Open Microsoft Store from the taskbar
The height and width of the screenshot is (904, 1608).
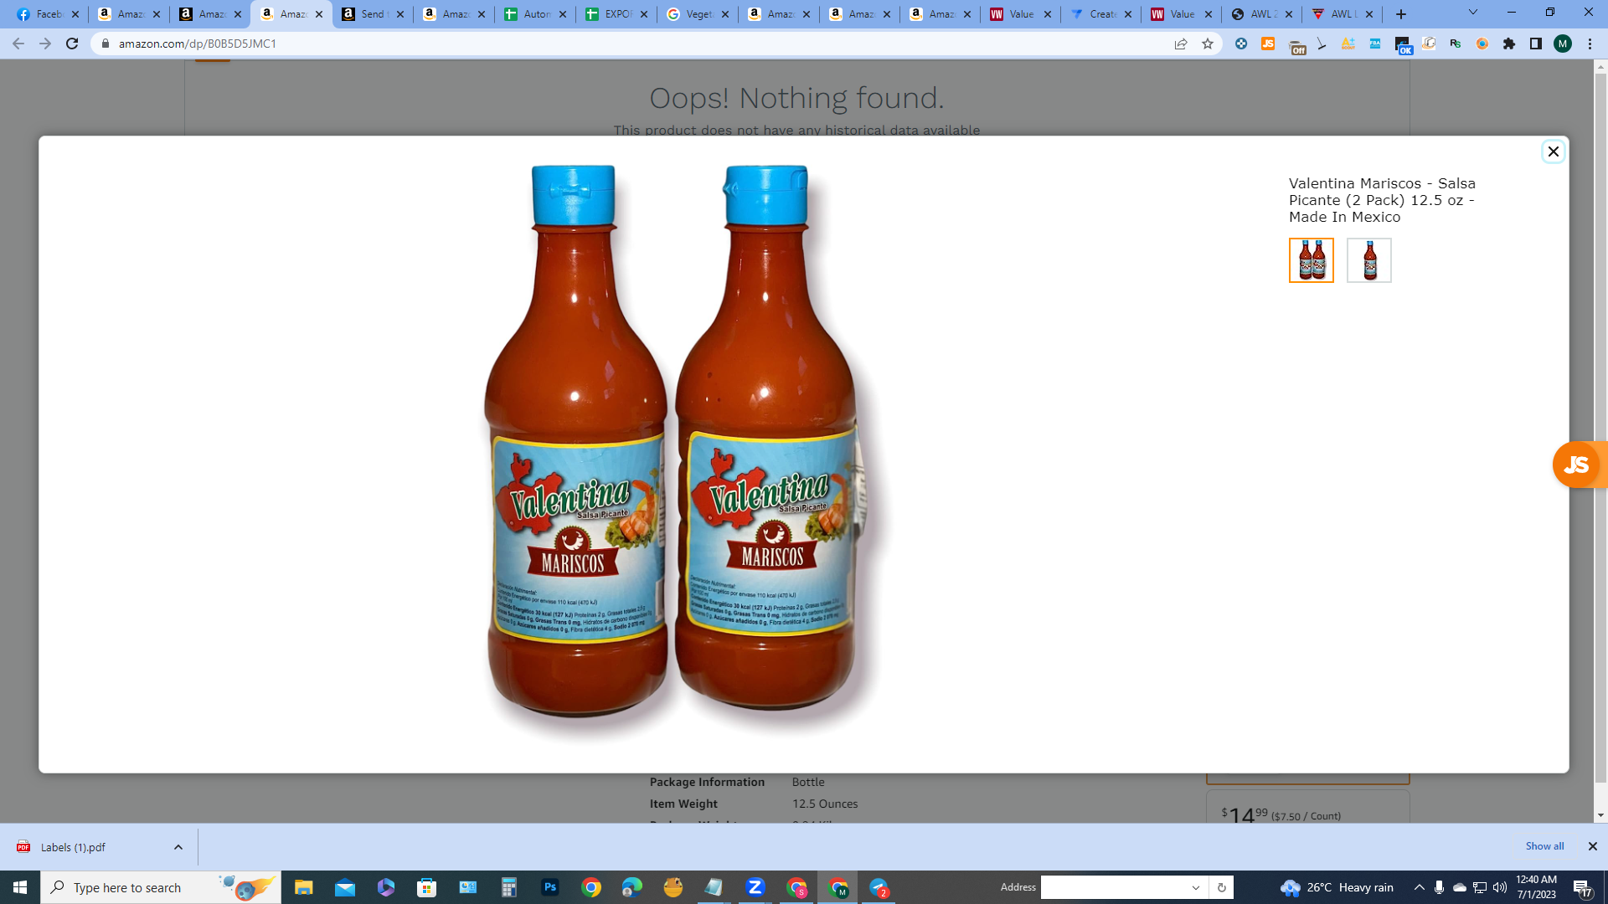coord(427,887)
